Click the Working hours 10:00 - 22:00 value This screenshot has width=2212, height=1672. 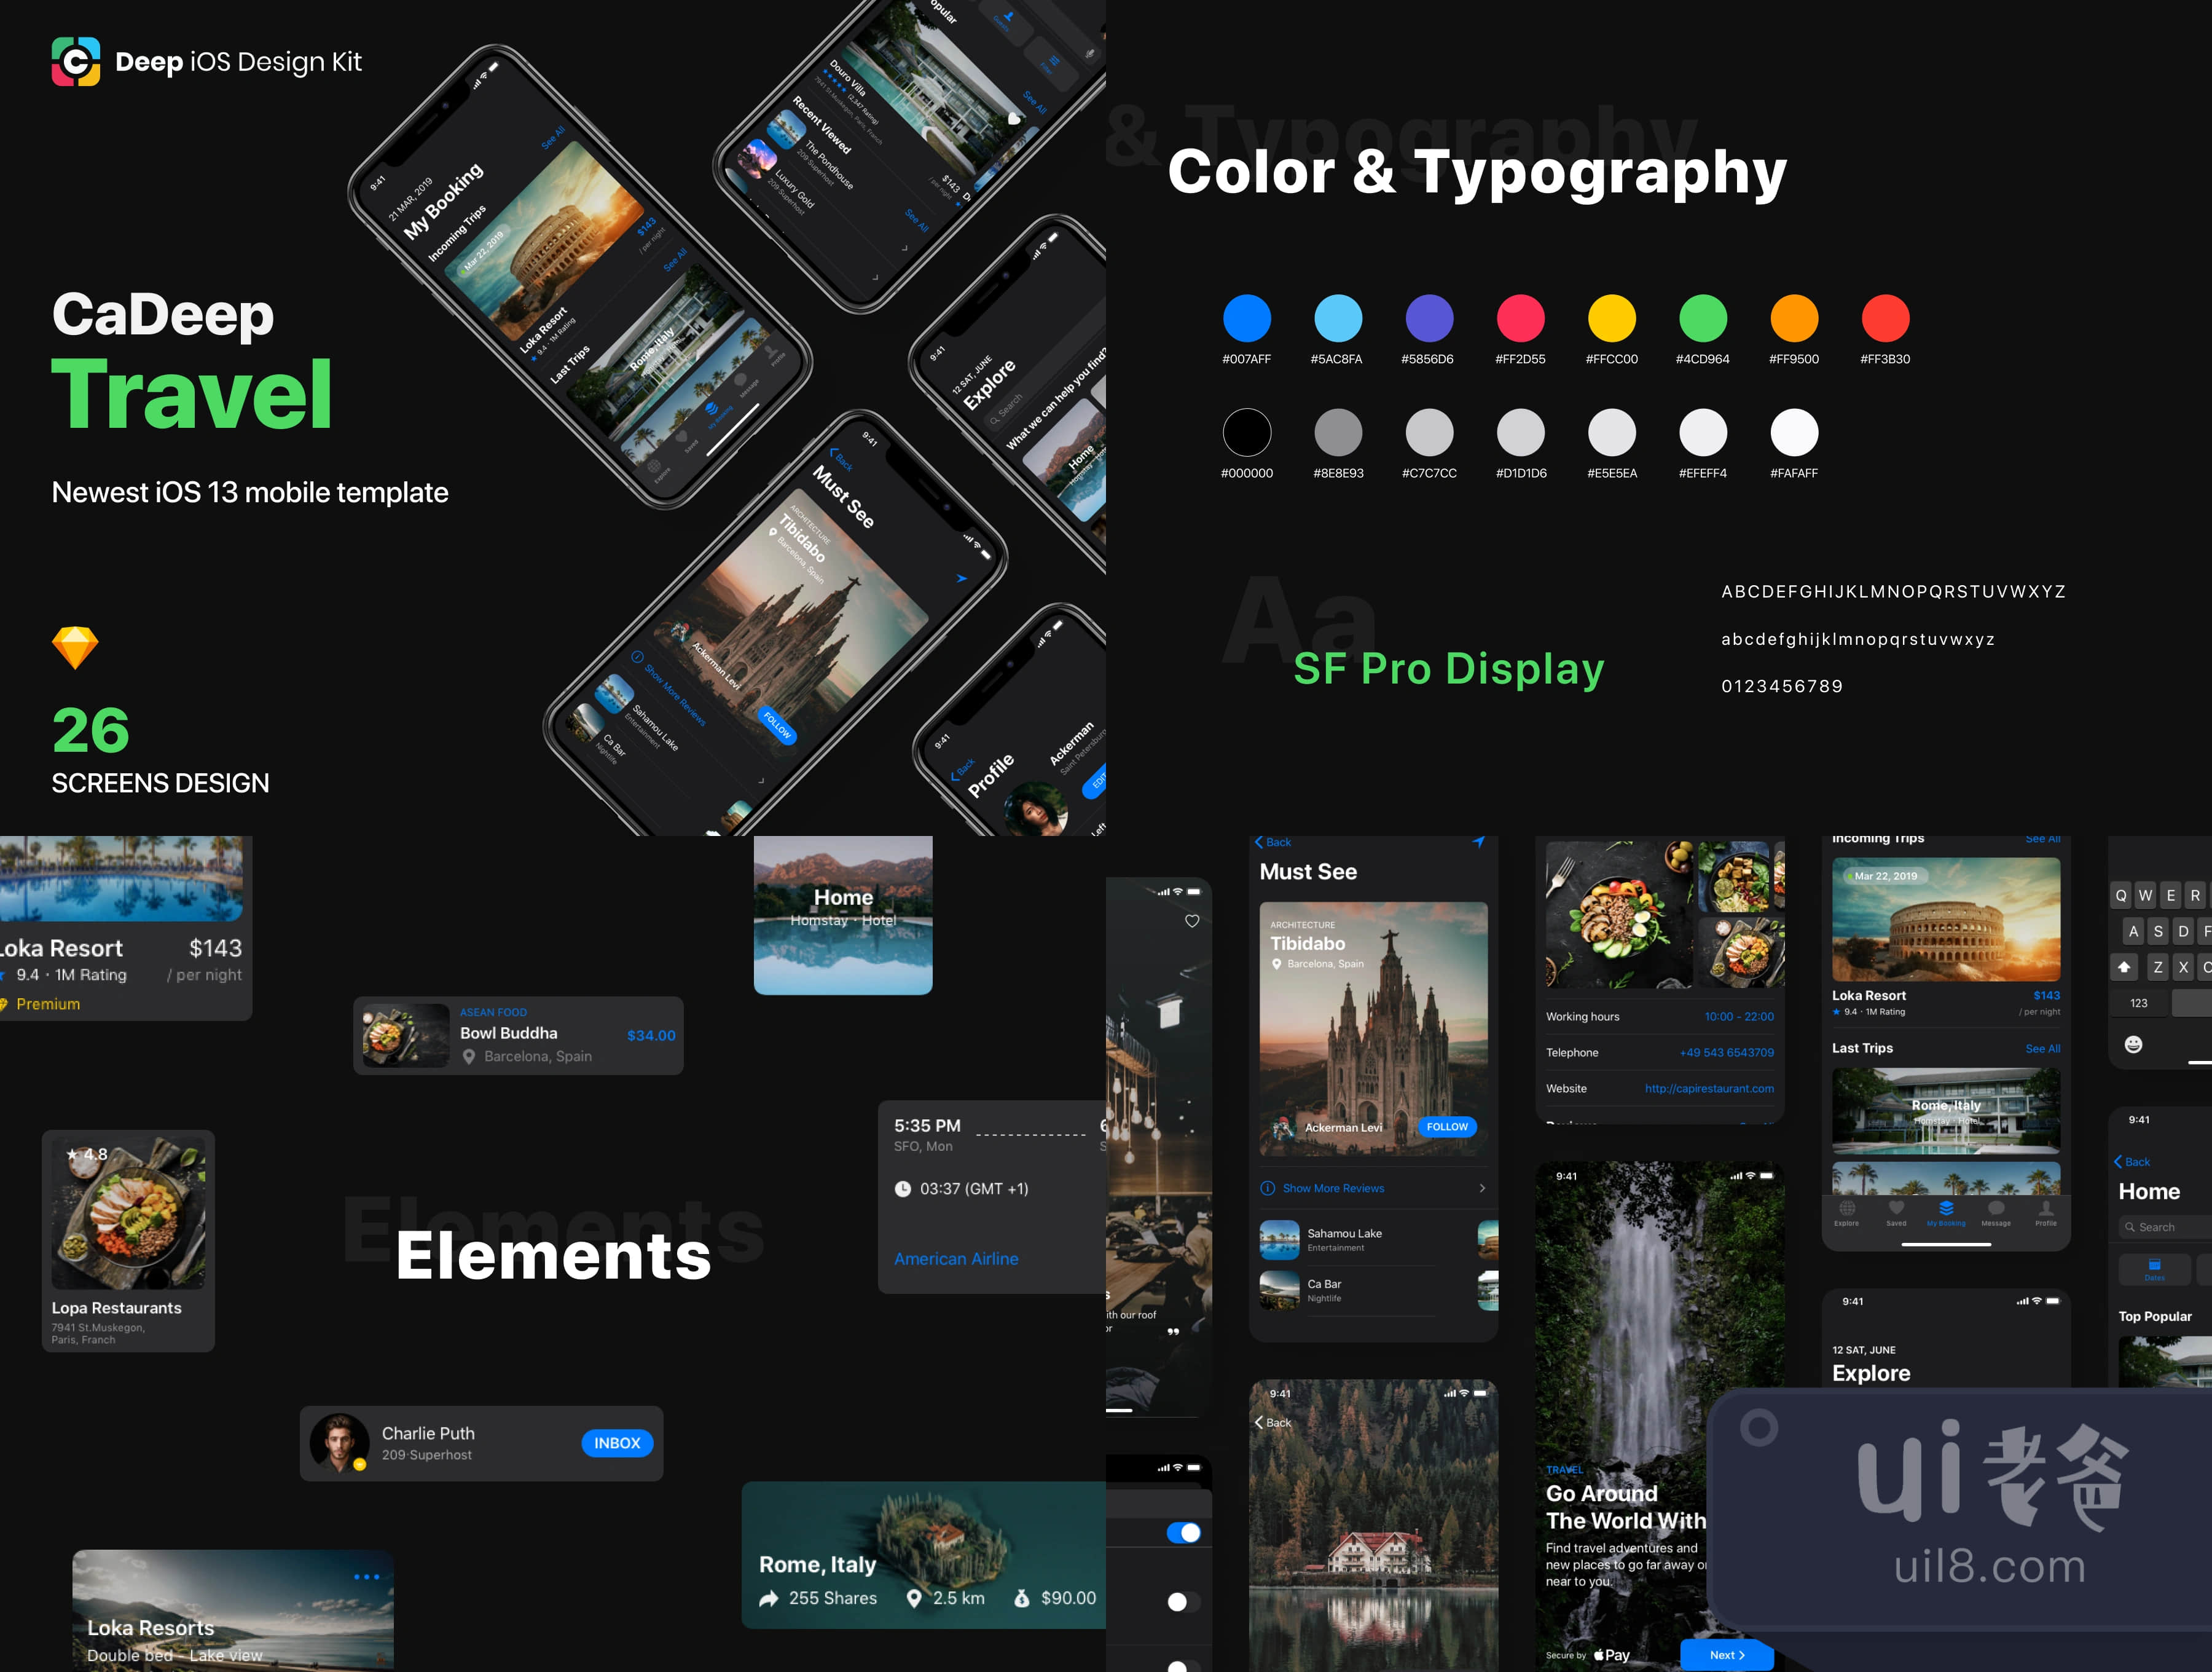pyautogui.click(x=1739, y=1017)
